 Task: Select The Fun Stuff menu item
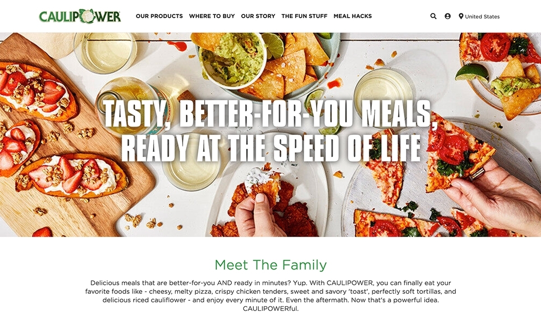pyautogui.click(x=304, y=16)
